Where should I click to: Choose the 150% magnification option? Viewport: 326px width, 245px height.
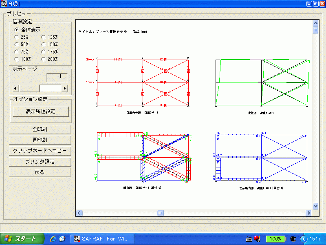tap(43, 45)
